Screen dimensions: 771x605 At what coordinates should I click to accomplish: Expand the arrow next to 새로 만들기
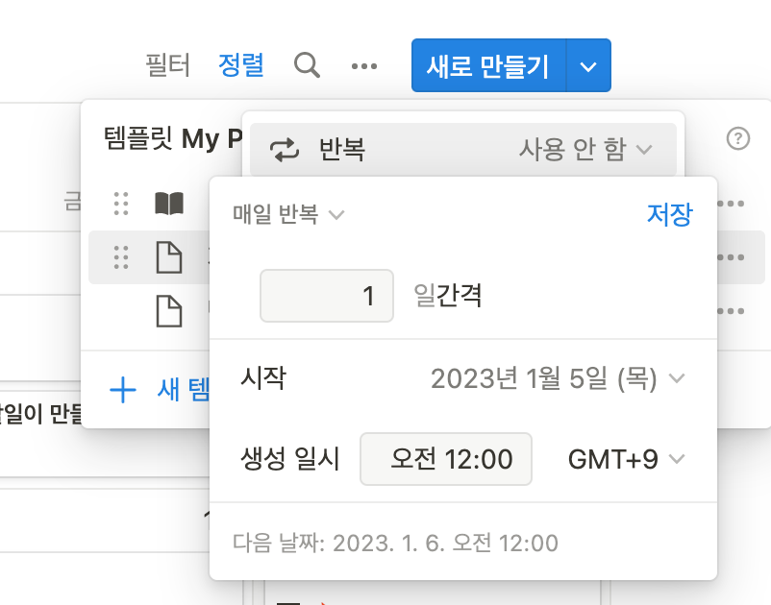click(x=589, y=65)
